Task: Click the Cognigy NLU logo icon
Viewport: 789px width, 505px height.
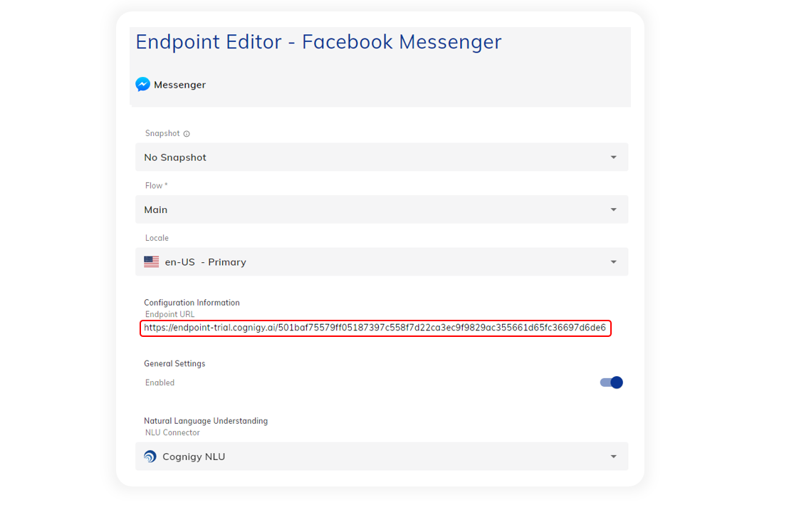Action: coord(150,457)
